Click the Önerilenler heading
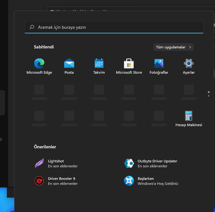The height and width of the screenshot is (212, 215). coord(45,147)
